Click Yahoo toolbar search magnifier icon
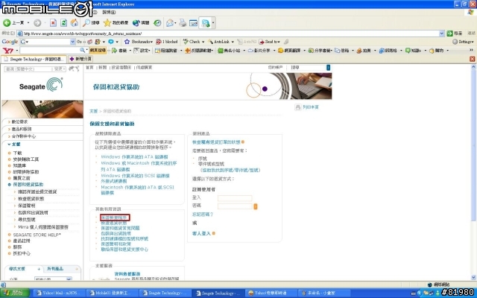This screenshot has width=477, height=298. (x=83, y=50)
